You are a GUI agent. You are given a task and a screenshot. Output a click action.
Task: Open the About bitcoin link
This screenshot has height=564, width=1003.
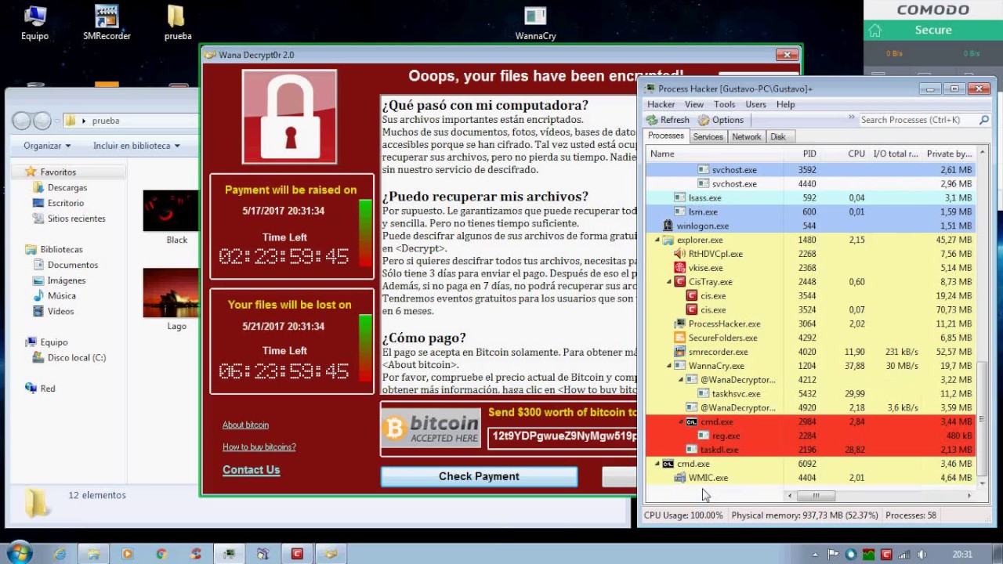(x=245, y=425)
